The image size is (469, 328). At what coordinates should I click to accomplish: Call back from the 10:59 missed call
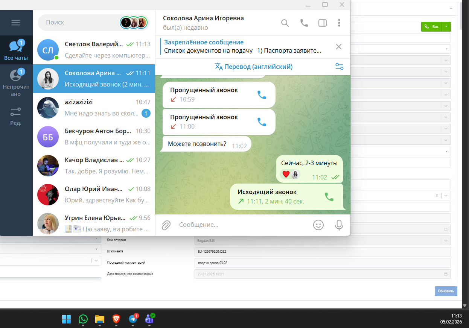[x=262, y=95]
